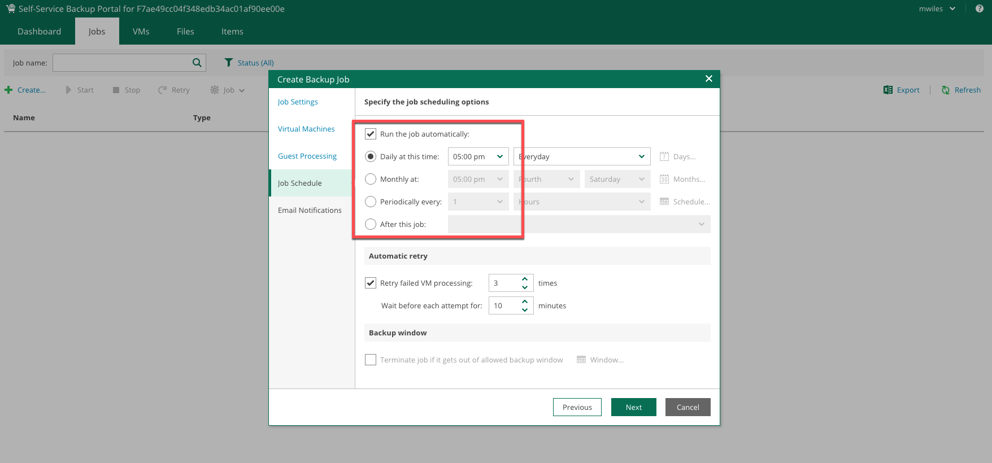
Task: Click the Export Excel icon
Action: (x=888, y=90)
